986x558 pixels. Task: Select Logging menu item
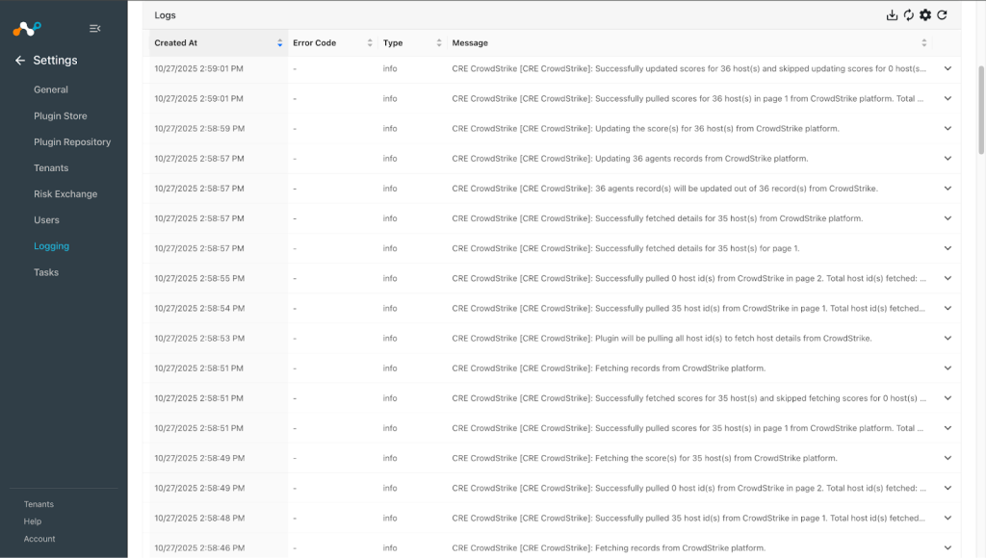click(52, 246)
